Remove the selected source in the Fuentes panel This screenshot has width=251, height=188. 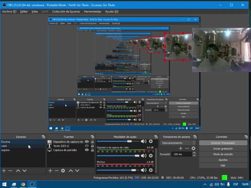tap(56, 171)
